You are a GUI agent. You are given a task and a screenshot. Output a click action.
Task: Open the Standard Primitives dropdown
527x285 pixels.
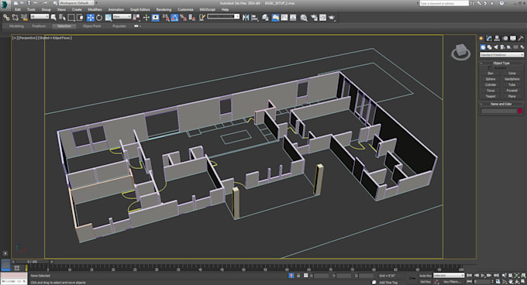click(501, 55)
